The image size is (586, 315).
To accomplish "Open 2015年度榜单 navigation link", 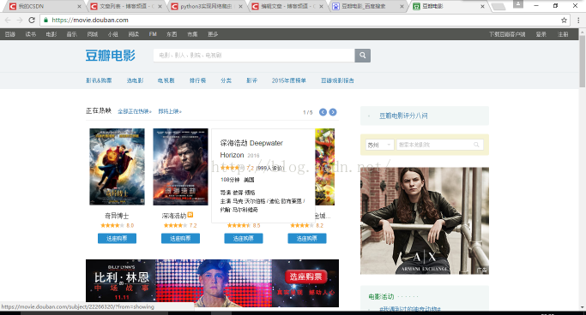I will [x=289, y=80].
